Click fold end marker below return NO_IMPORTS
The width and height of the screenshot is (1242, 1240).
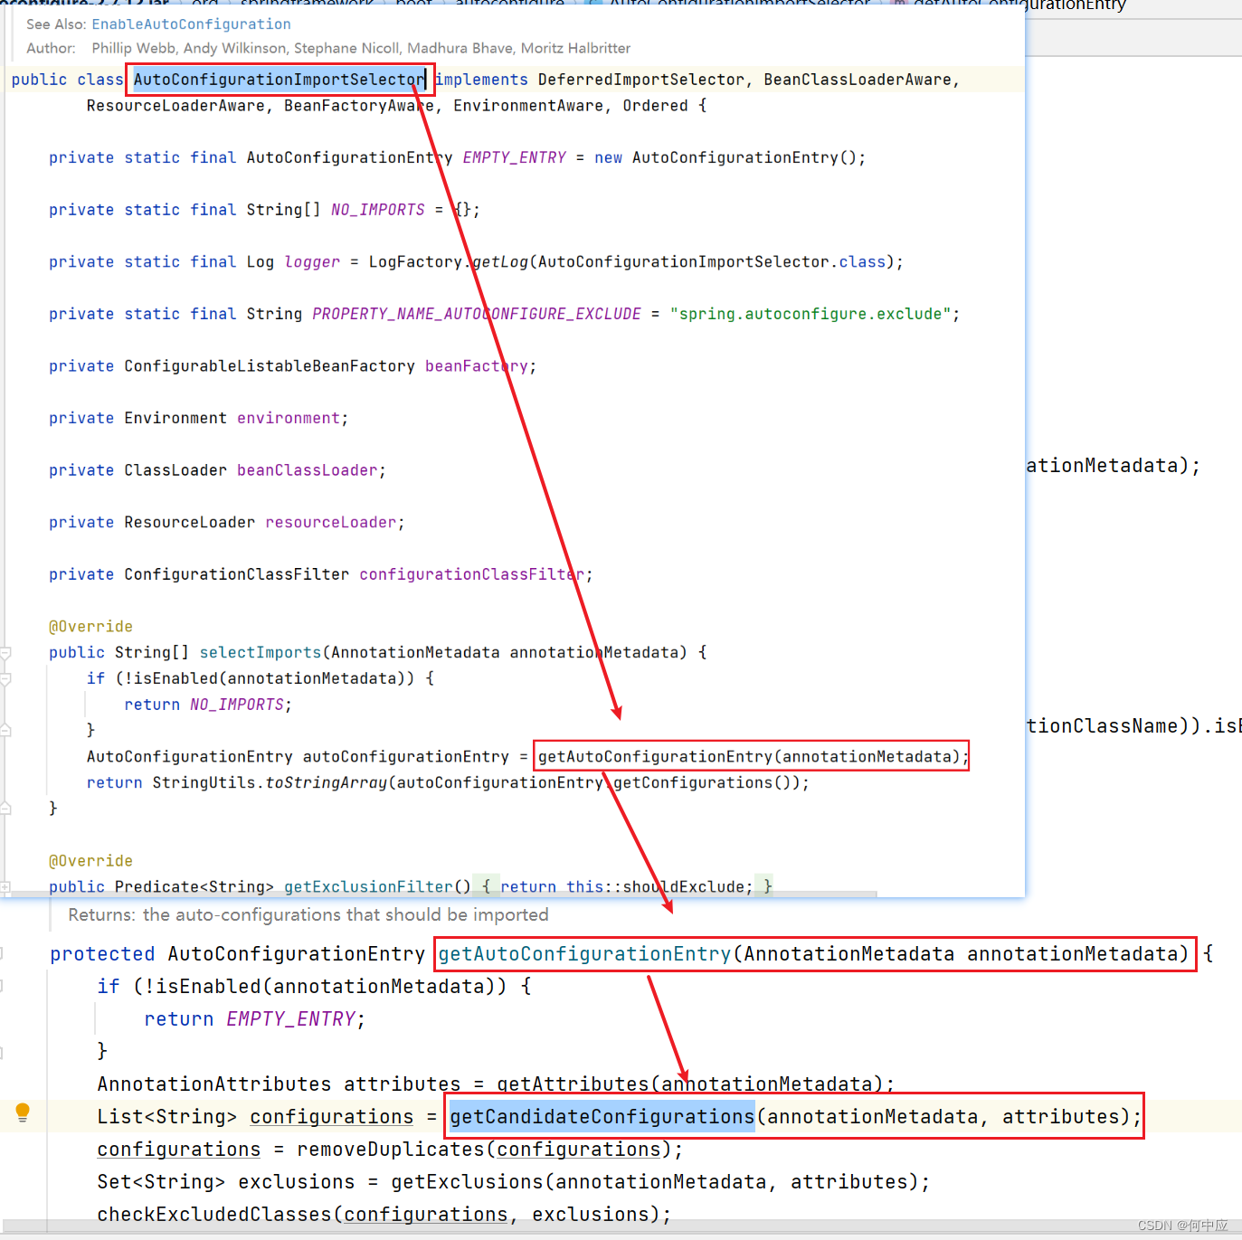[5, 730]
